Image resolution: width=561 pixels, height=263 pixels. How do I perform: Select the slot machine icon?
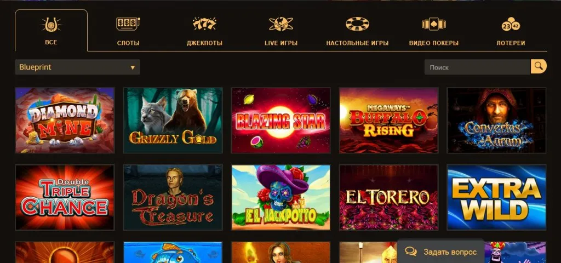(128, 24)
